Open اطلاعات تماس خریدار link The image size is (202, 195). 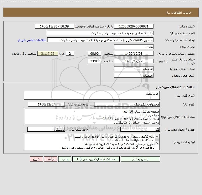pyautogui.click(x=32, y=40)
